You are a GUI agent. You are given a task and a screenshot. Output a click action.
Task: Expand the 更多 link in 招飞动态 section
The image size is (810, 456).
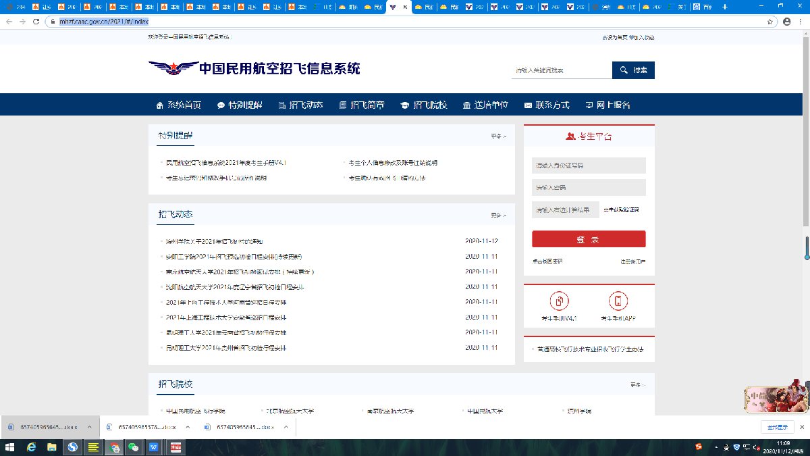498,216
